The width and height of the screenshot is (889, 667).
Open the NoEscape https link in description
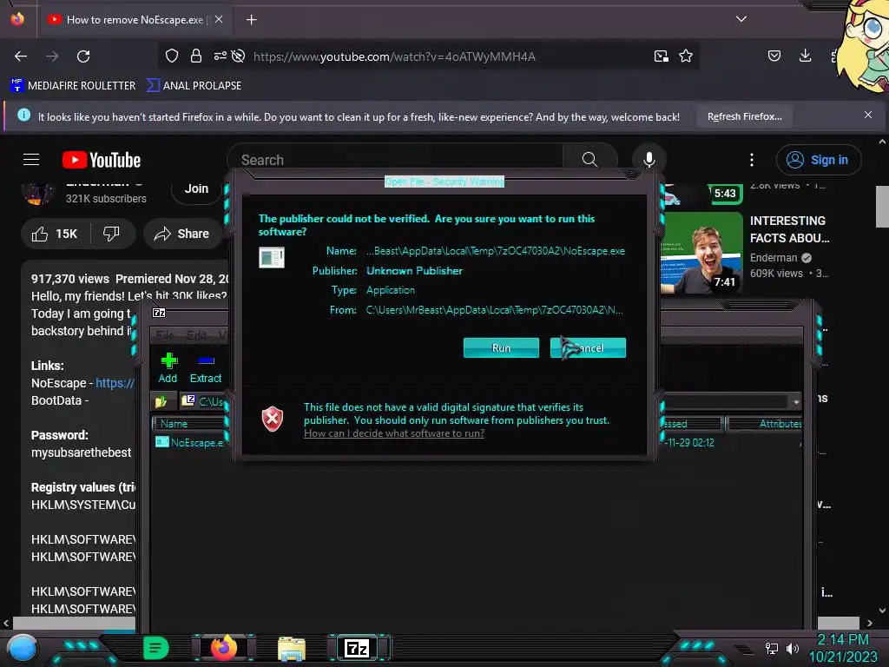115,383
